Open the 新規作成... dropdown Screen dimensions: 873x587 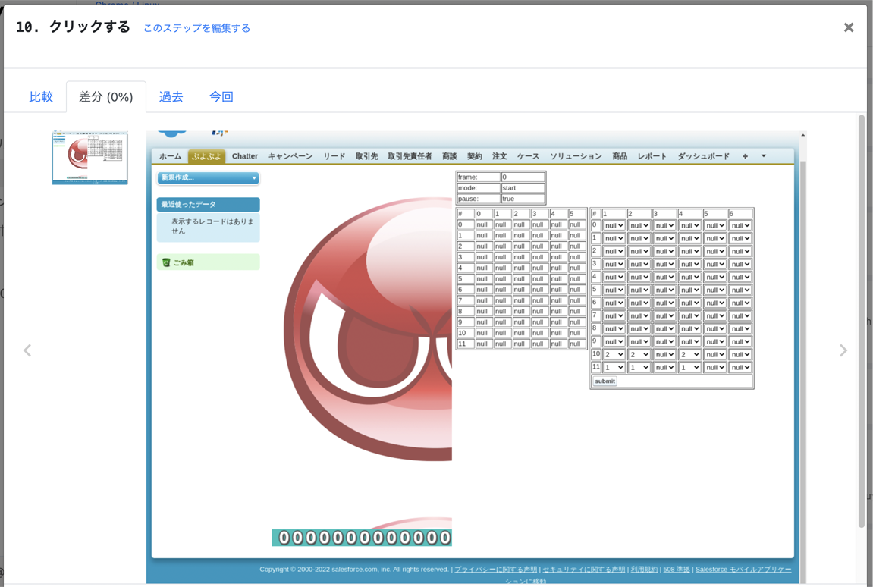click(209, 177)
